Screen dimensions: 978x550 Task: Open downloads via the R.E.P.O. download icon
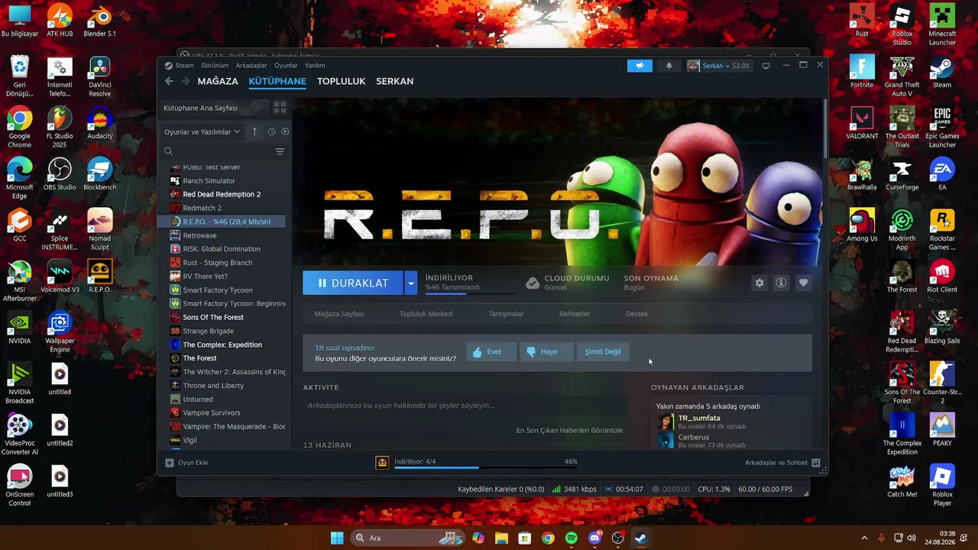(382, 462)
